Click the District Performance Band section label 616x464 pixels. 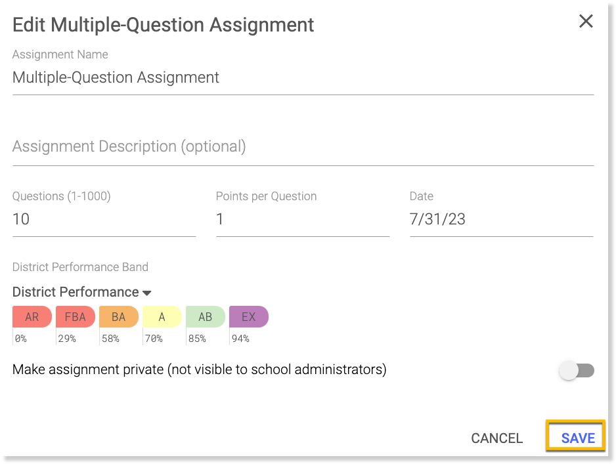tap(80, 267)
